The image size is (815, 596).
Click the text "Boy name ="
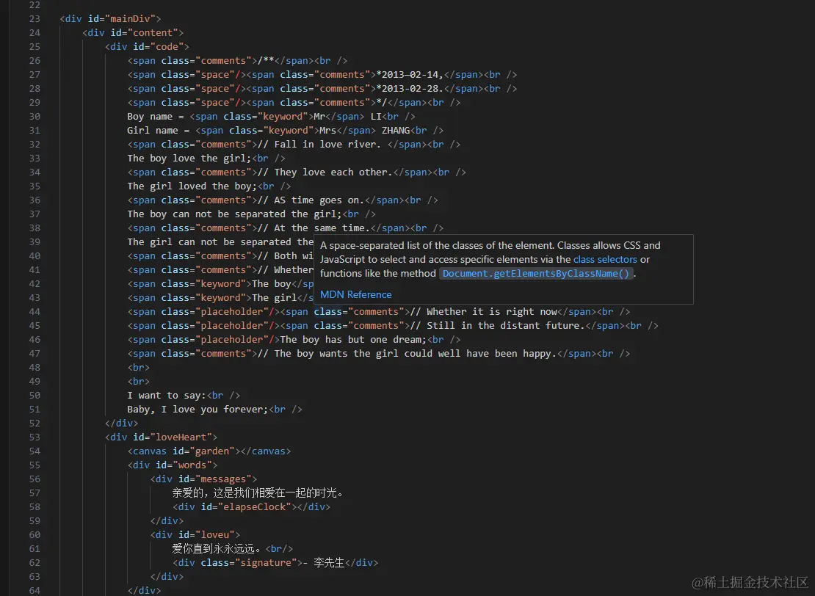pos(156,117)
